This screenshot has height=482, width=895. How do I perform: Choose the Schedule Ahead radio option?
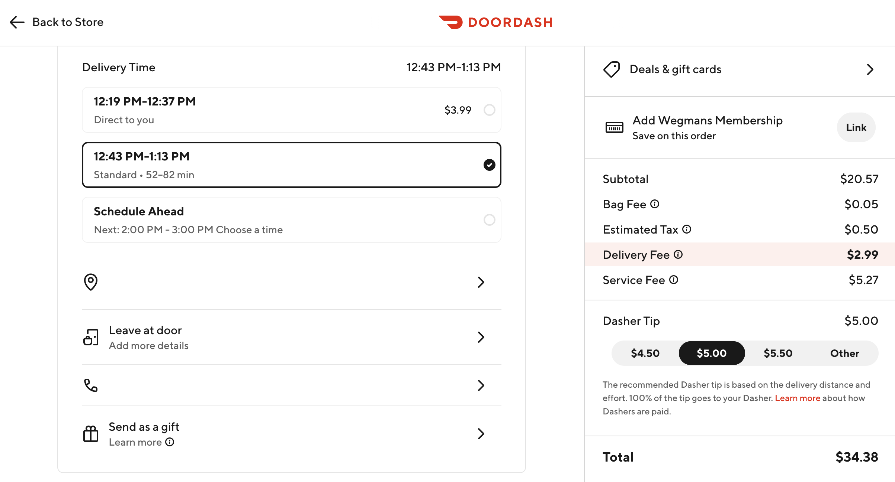click(x=489, y=220)
